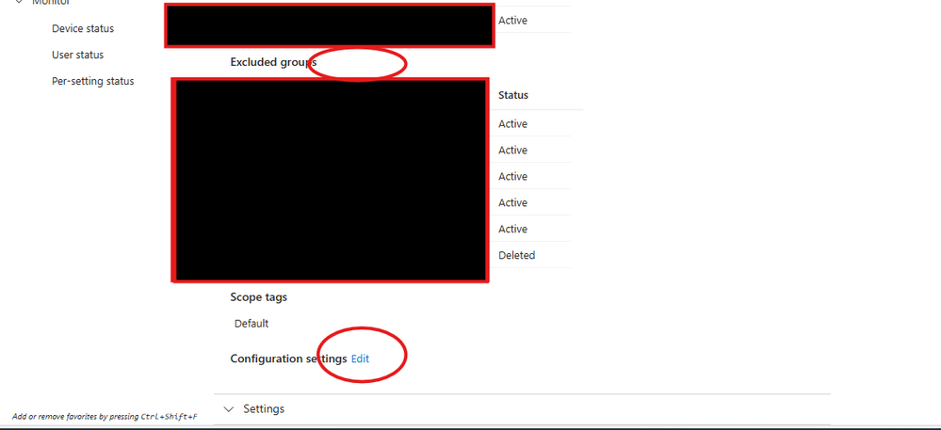Click Active status above Excluded groups heading
Screen dimensions: 941x430
tap(512, 20)
